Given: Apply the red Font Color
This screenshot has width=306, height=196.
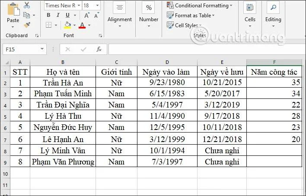Looking at the screenshot, I should [82, 25].
